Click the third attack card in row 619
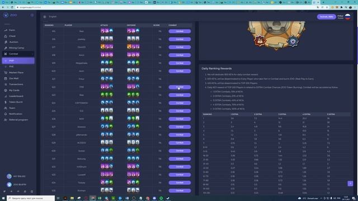Viewport: 358px width, 201px height. pyautogui.click(x=111, y=63)
